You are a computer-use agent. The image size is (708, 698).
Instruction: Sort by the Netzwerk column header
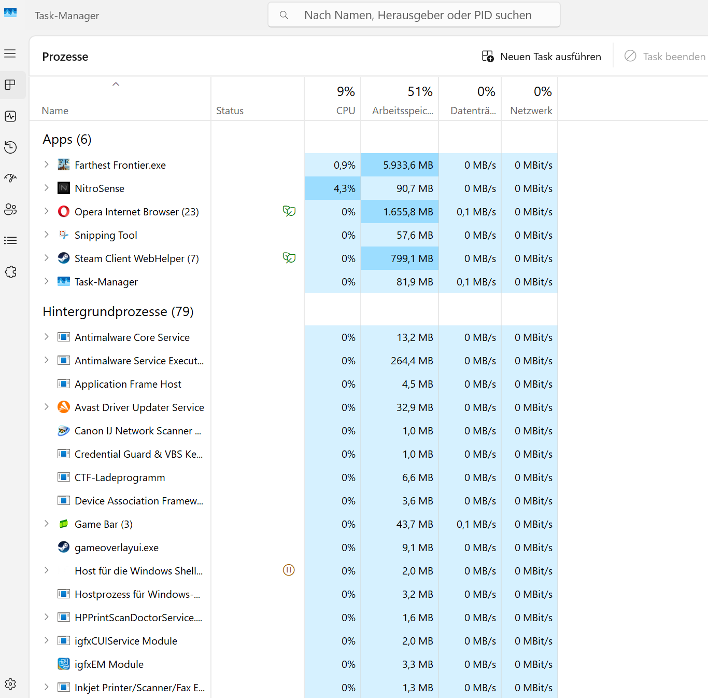[530, 99]
